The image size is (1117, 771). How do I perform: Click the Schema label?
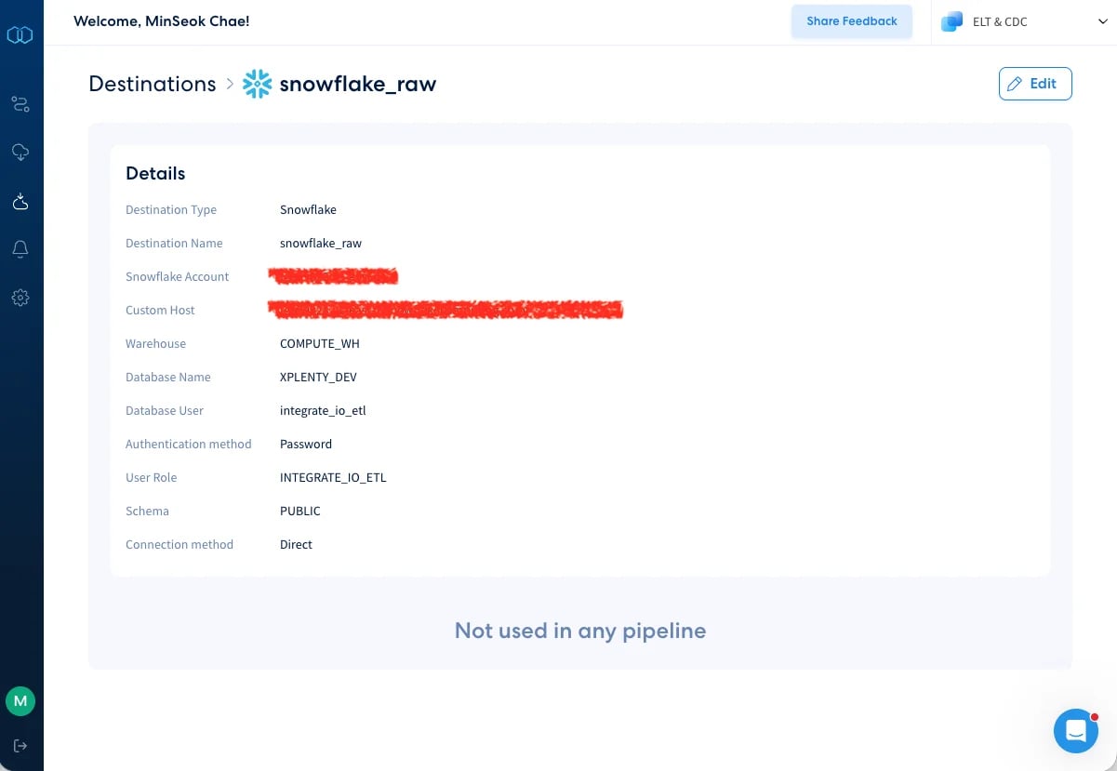[147, 512]
